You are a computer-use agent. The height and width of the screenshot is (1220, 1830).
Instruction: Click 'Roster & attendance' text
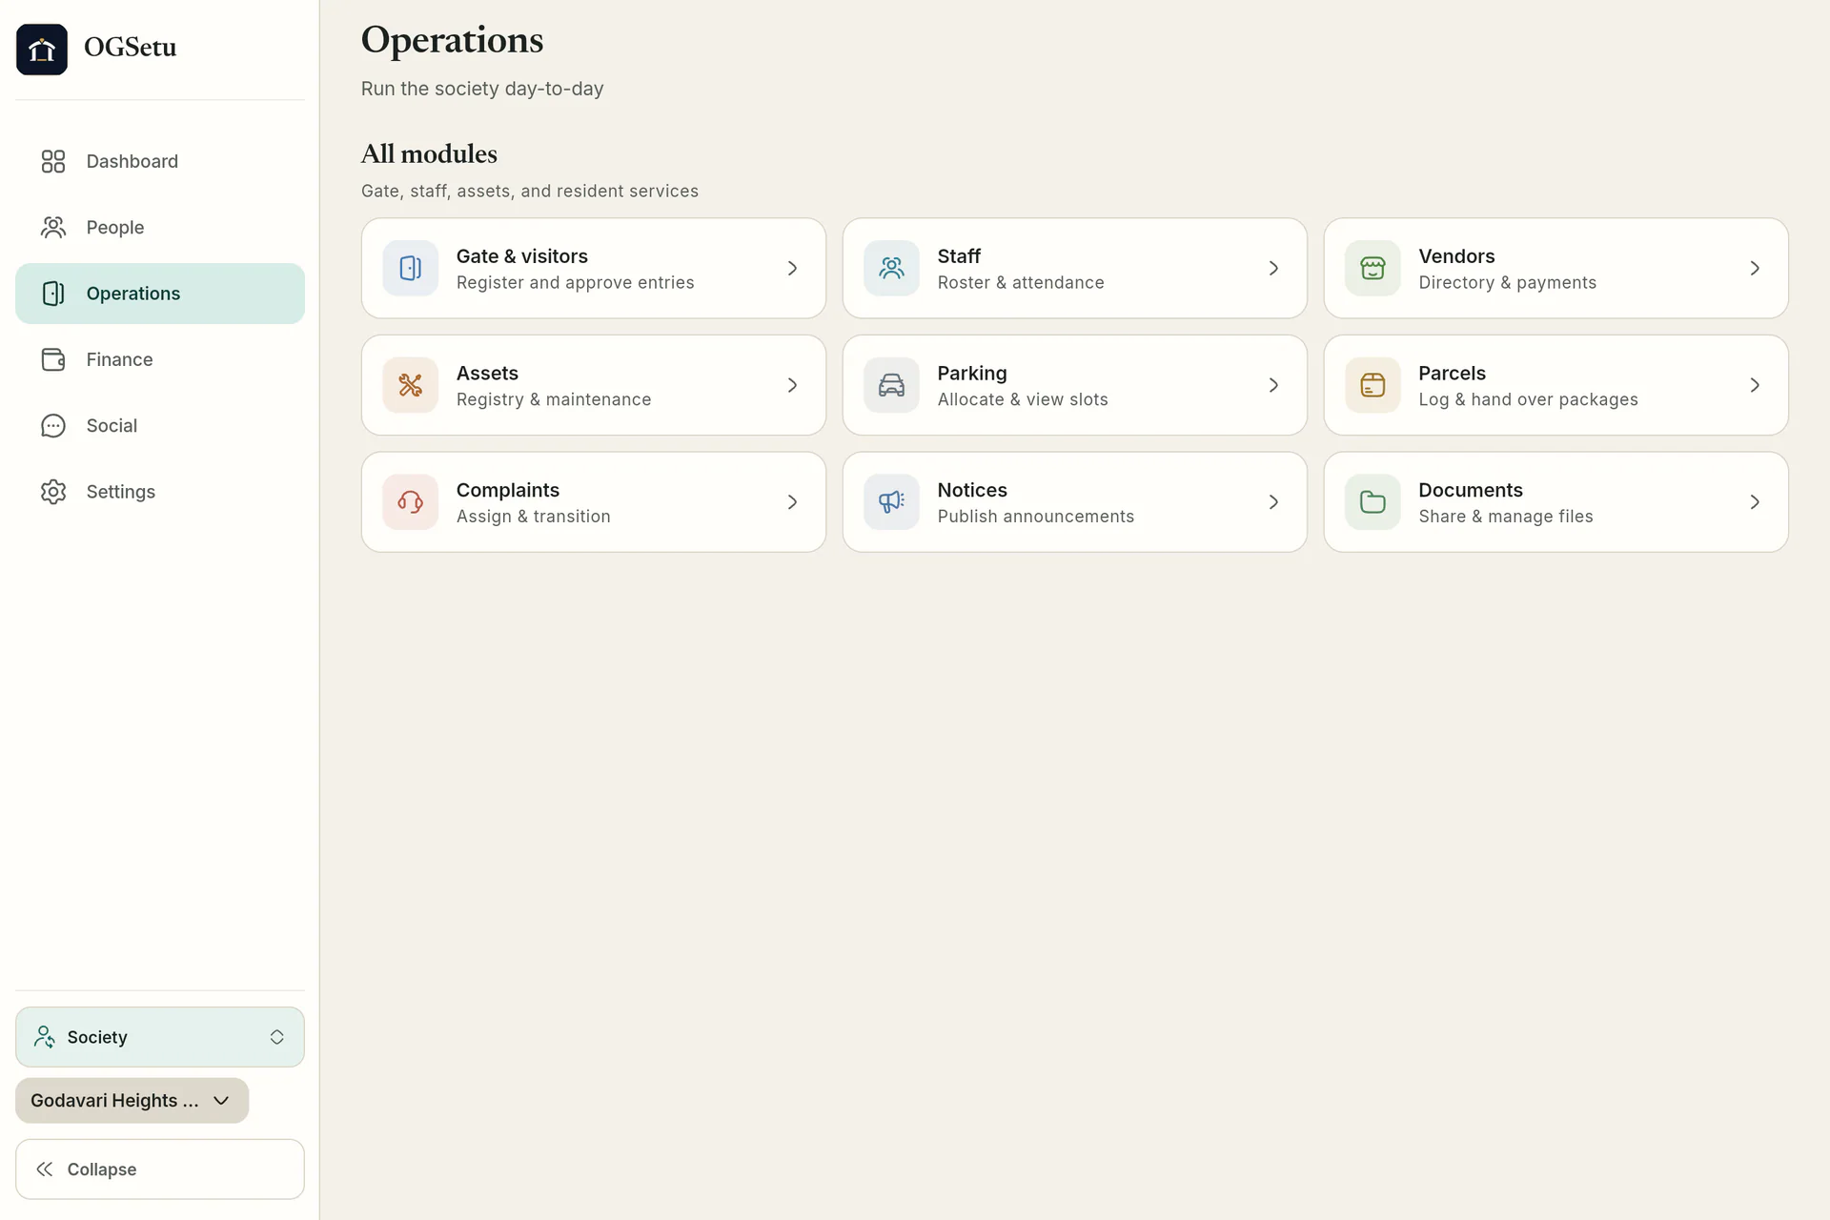click(1021, 282)
